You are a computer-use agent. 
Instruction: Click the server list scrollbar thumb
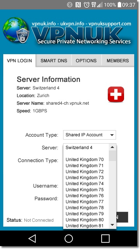click(x=112, y=156)
